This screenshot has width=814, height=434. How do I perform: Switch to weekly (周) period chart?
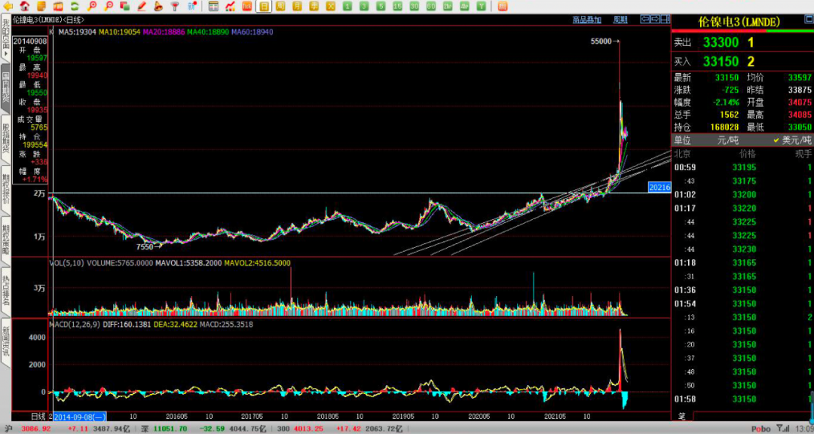tap(280, 6)
